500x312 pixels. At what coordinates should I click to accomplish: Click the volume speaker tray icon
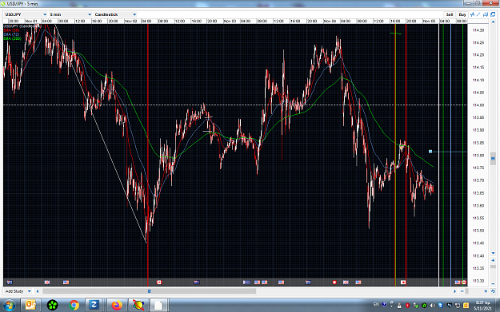tap(432, 306)
